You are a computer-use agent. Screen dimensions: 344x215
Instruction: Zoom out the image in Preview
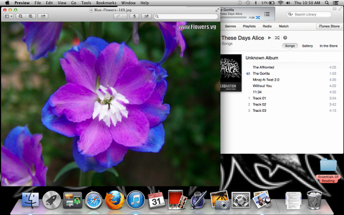tap(21, 16)
